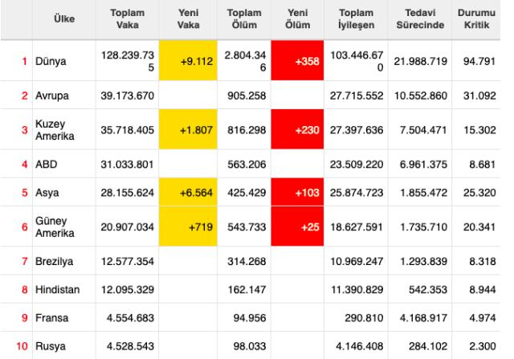Click the yellow +9.112 new cases cell
This screenshot has width=514, height=359.
coord(188,61)
